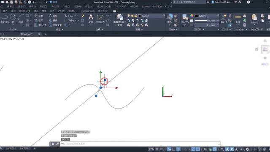Image resolution: width=270 pixels, height=152 pixels.
Task: Toggle snap mode in status bar
Action: (161, 149)
